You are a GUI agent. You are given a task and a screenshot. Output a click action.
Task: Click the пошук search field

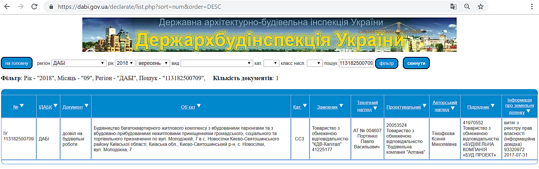356,63
